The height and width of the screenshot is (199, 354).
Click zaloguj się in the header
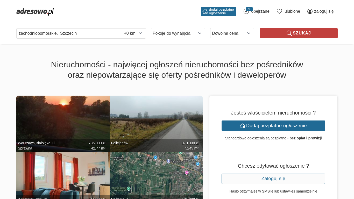pos(324,11)
